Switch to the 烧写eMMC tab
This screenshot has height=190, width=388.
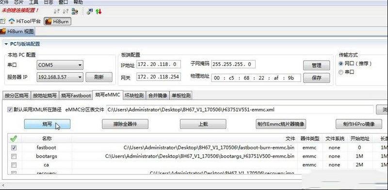[108, 95]
